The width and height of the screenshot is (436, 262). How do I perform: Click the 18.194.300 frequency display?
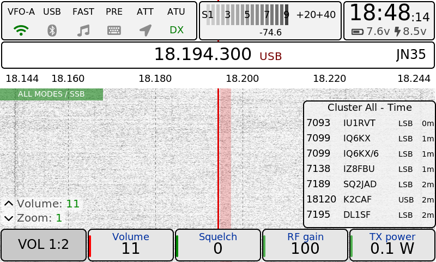[203, 54]
